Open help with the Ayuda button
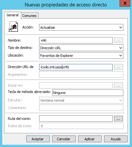The width and height of the screenshot is (132, 147). [x=116, y=139]
